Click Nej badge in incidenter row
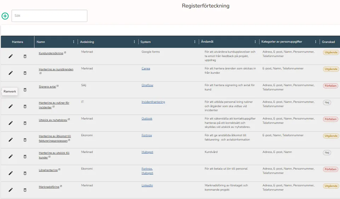Viewport: 340px width, 199px height. click(x=327, y=102)
